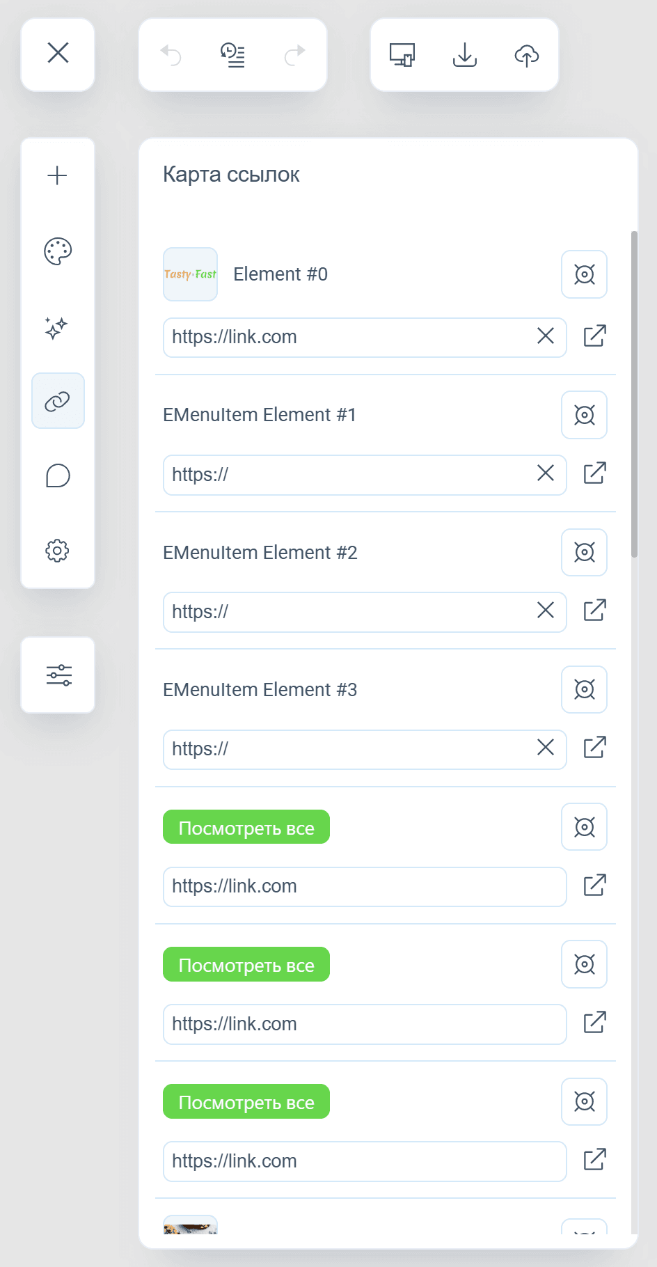
Task: Publish using the cloud upload icon
Action: pos(527,55)
